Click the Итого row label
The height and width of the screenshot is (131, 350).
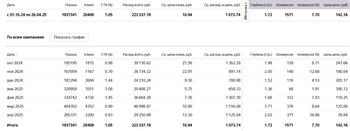point(12,125)
